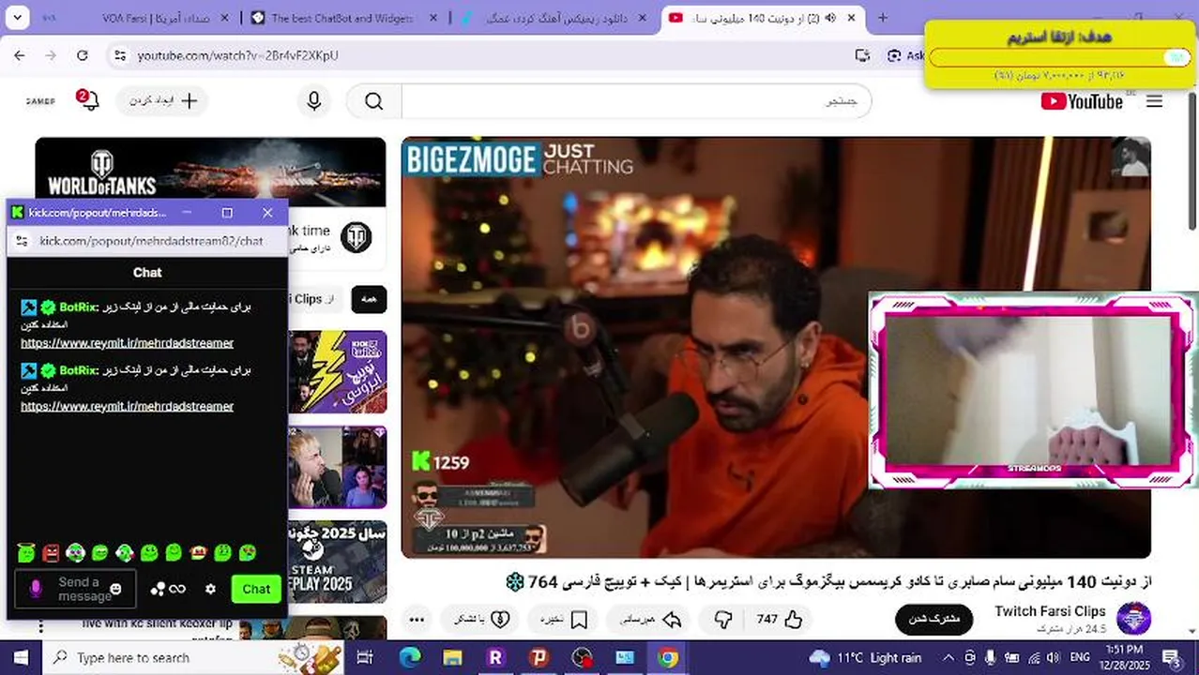View site information icon in address bar
The image size is (1199, 675).
[119, 55]
